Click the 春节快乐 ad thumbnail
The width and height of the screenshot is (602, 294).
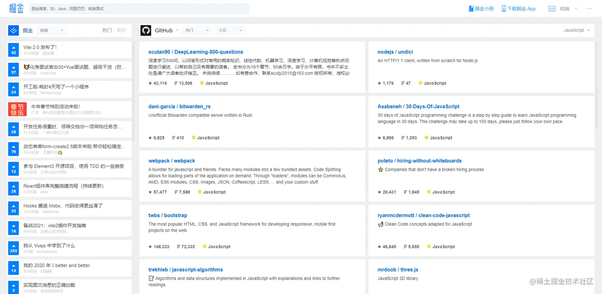[18, 109]
